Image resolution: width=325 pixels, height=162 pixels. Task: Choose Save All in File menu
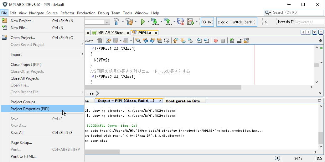point(42,132)
